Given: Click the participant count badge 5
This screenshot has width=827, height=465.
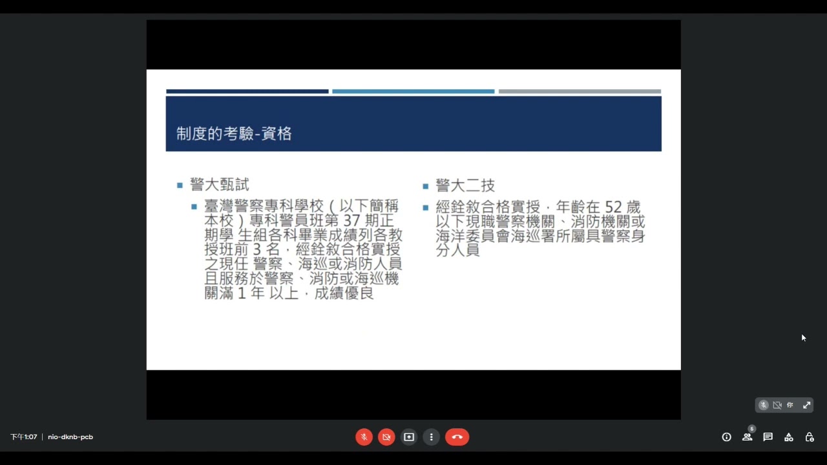Looking at the screenshot, I should pyautogui.click(x=751, y=429).
